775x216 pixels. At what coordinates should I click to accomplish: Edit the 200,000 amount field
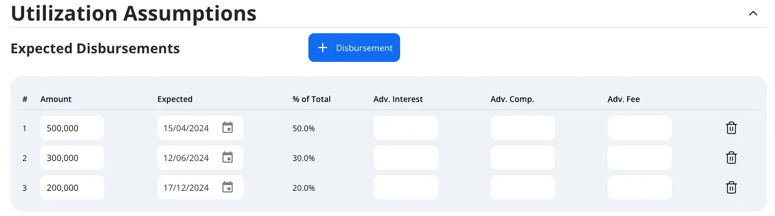pyautogui.click(x=72, y=187)
